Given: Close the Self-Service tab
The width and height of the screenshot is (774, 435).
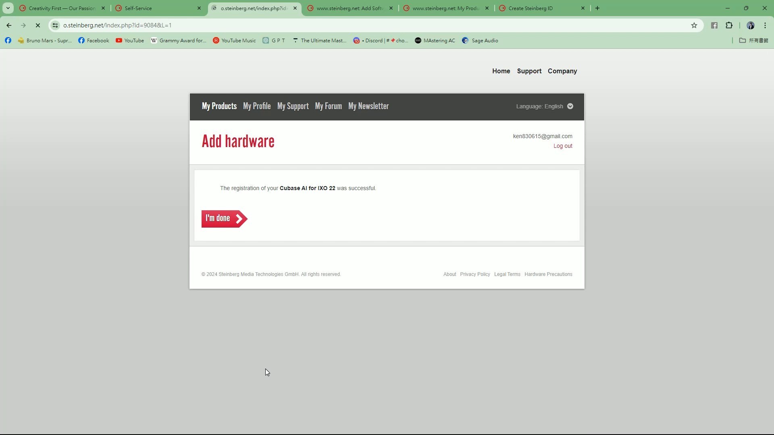Looking at the screenshot, I should 199,8.
